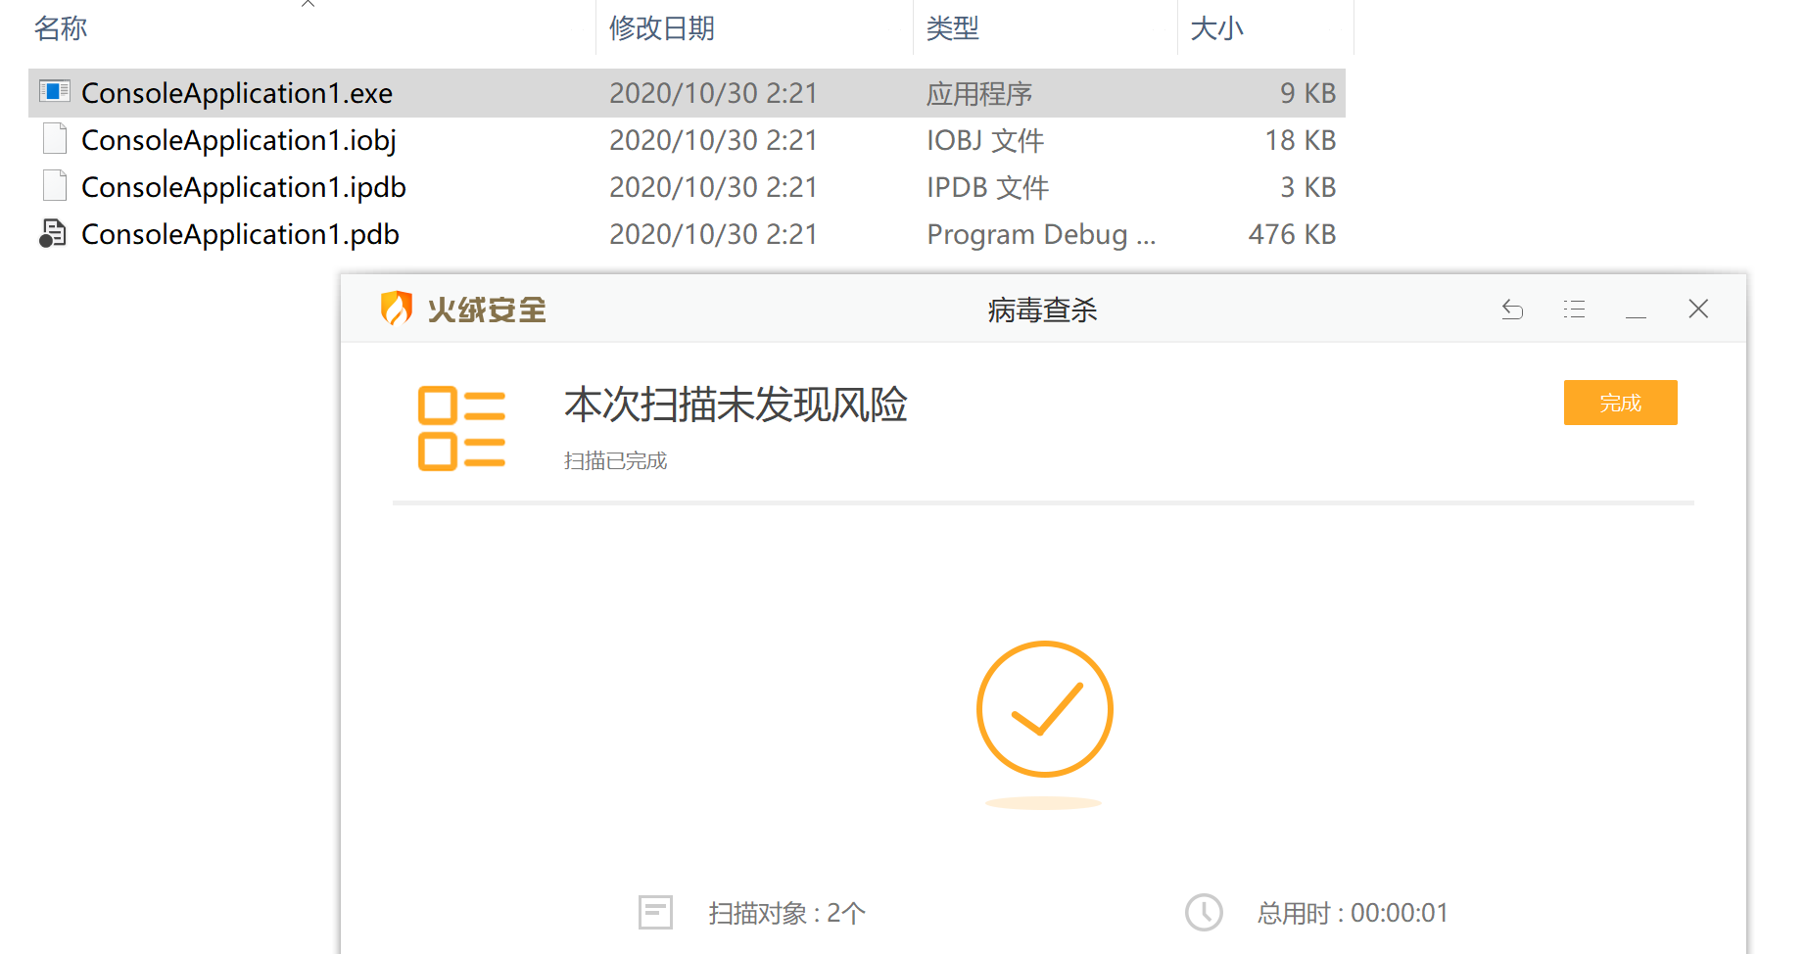Sort files by 修改日期 column header

point(662,28)
